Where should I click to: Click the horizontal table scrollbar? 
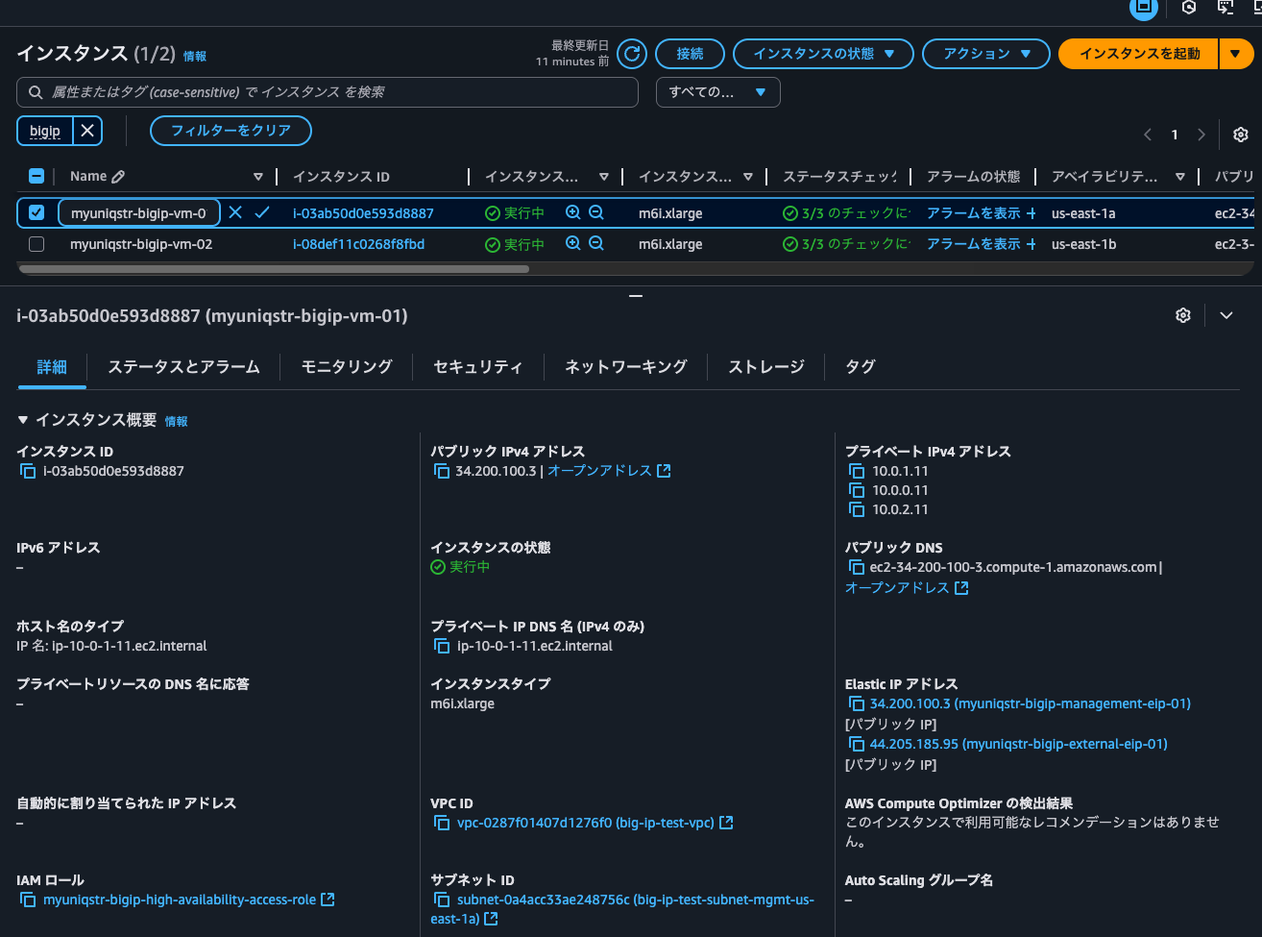(274, 269)
